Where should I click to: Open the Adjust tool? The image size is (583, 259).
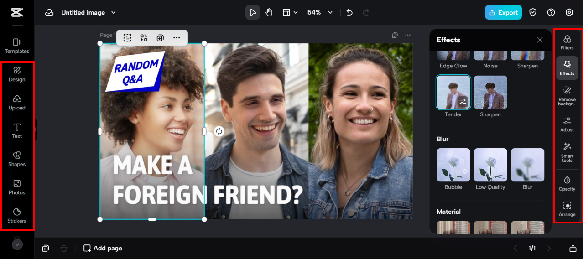[567, 124]
